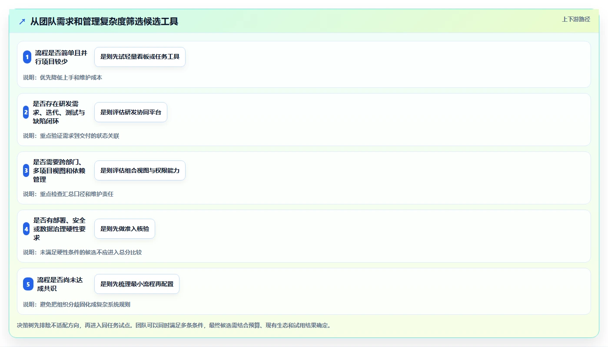Click 是则评估组合视图与权限能力 button
Screen dimensions: 608x347
[x=140, y=170]
